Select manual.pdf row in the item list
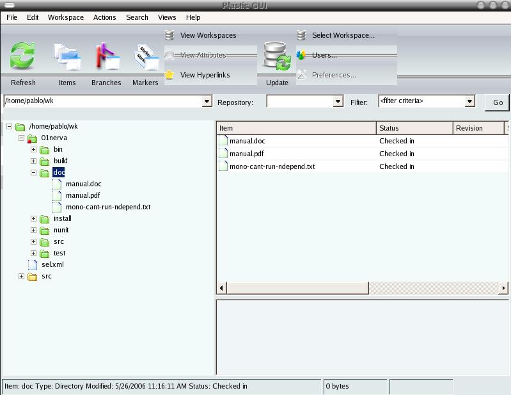Image resolution: width=511 pixels, height=395 pixels. [x=363, y=154]
